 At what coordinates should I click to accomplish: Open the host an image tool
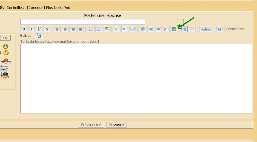[143, 29]
